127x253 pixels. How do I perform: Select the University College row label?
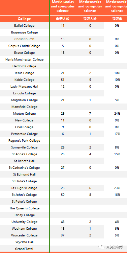tap(24, 222)
